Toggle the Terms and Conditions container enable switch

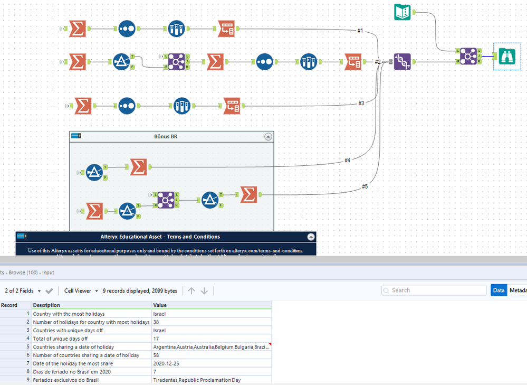click(x=22, y=236)
